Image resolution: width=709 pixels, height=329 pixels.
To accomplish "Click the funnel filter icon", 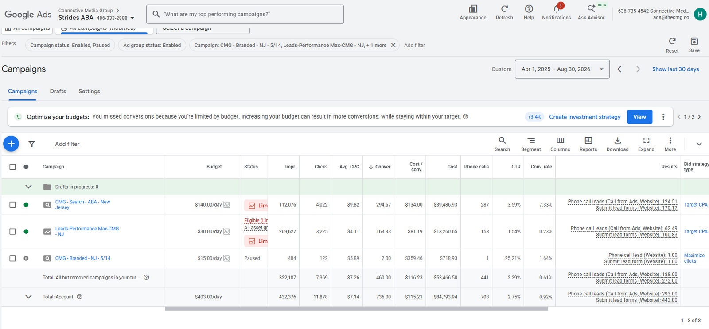I will tap(32, 144).
